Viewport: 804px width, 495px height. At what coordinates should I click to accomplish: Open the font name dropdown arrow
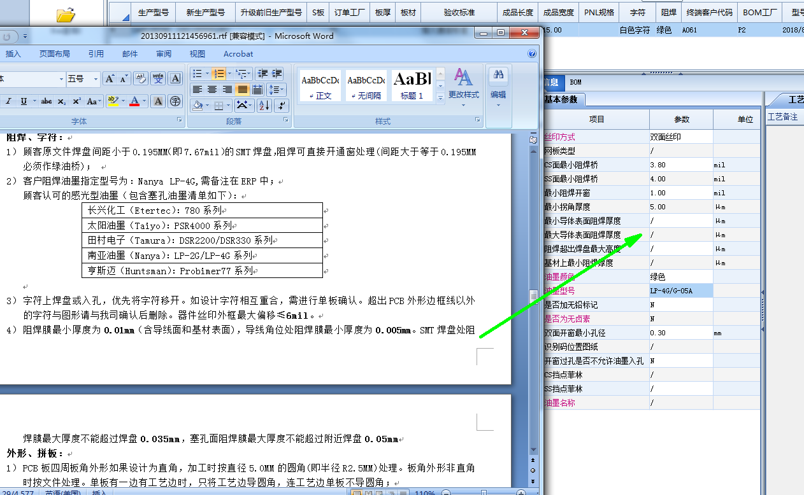click(61, 79)
